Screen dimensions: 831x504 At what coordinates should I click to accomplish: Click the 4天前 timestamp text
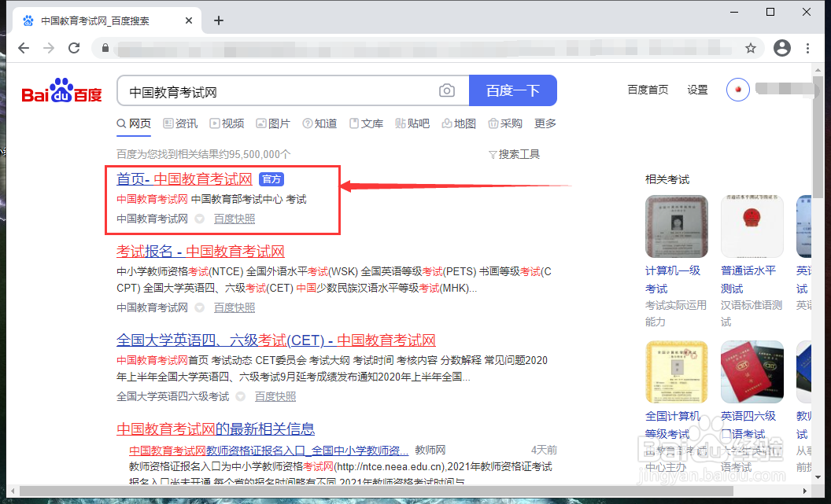[x=545, y=450]
